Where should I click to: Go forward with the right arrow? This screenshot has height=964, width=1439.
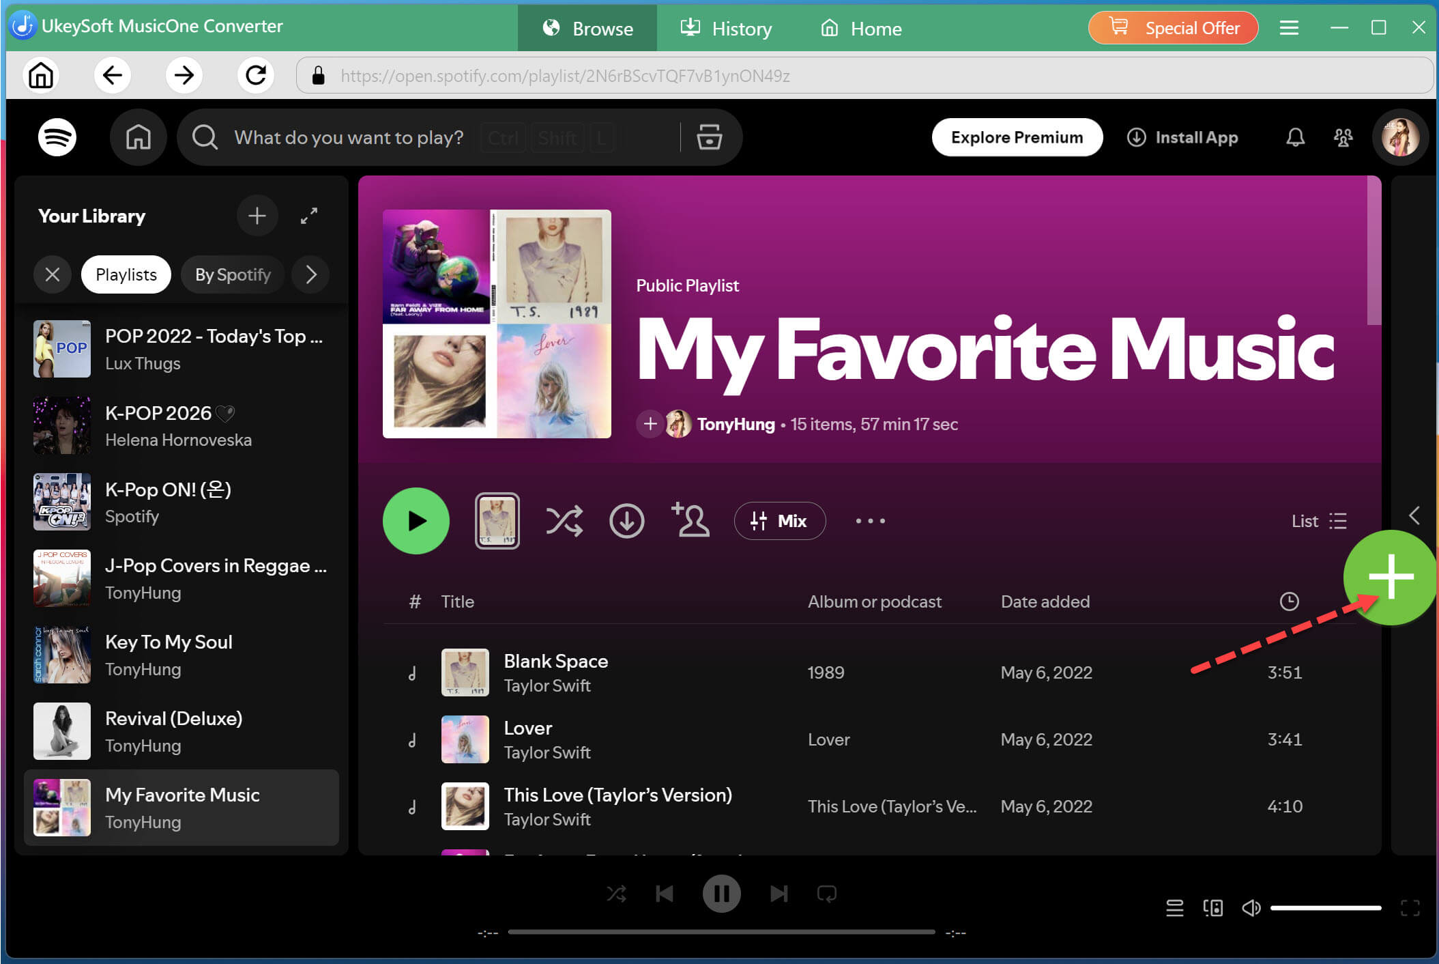184,75
